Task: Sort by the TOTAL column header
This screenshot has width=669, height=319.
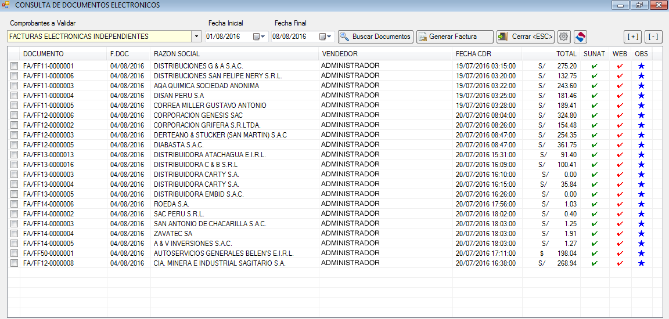Action: (x=551, y=54)
